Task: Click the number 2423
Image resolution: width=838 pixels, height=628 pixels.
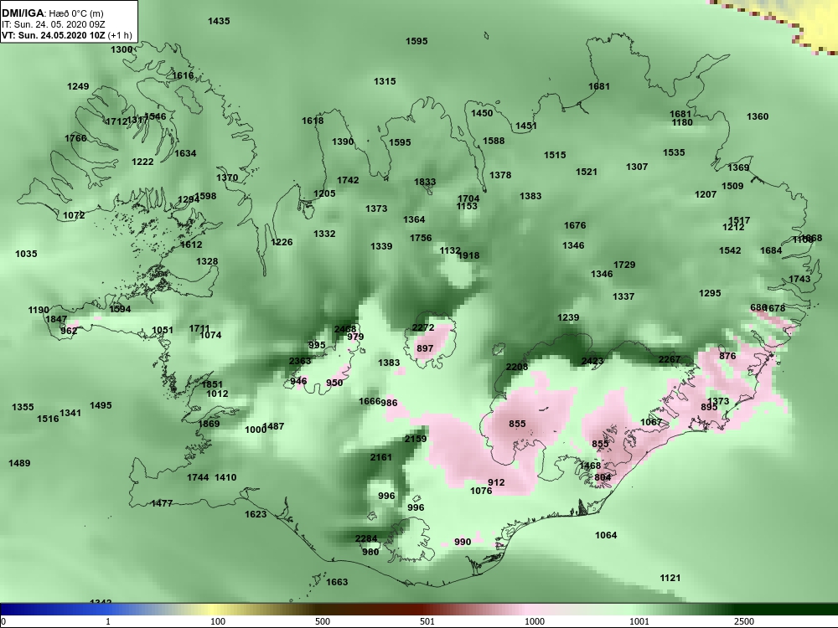Action: [x=592, y=361]
